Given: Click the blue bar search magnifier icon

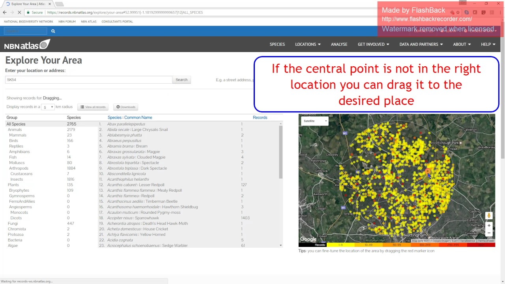Looking at the screenshot, I should [x=53, y=31].
